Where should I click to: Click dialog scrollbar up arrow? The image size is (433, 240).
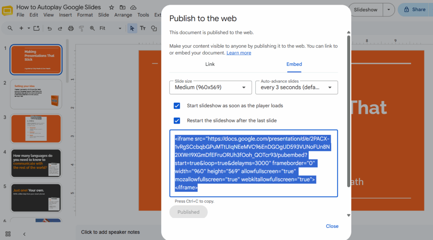pos(348,32)
